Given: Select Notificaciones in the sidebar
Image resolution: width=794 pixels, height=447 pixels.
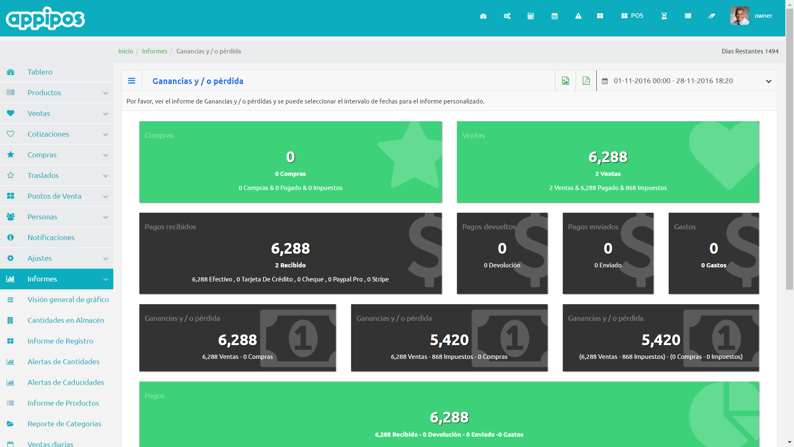Looking at the screenshot, I should coord(51,238).
